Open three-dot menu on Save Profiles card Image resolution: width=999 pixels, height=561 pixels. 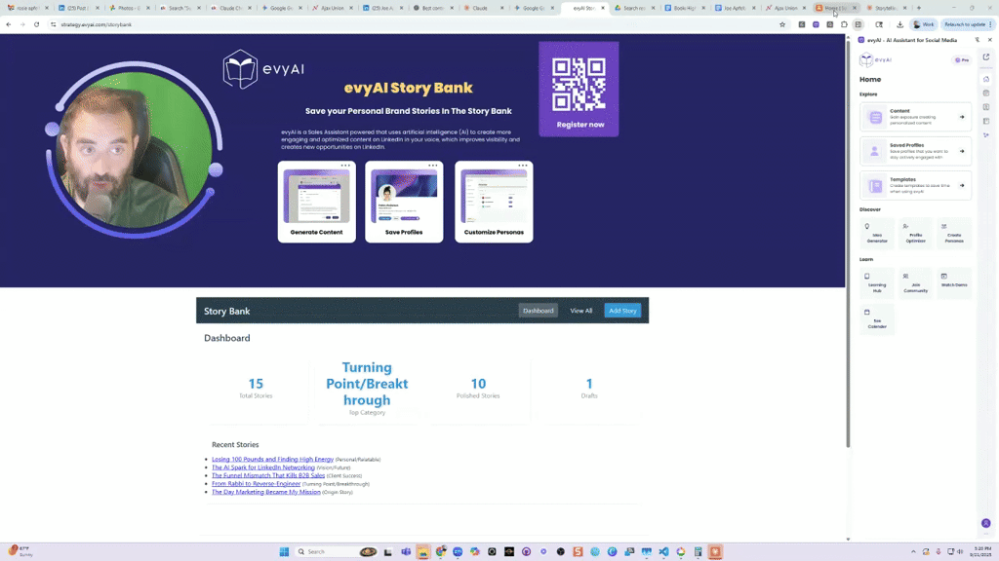(x=432, y=166)
